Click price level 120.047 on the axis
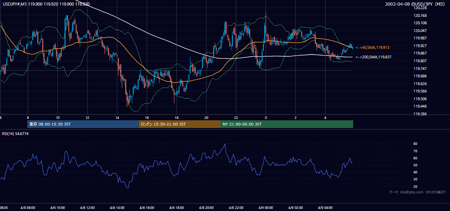Viewport: 450px width, 211px height. 421,31
